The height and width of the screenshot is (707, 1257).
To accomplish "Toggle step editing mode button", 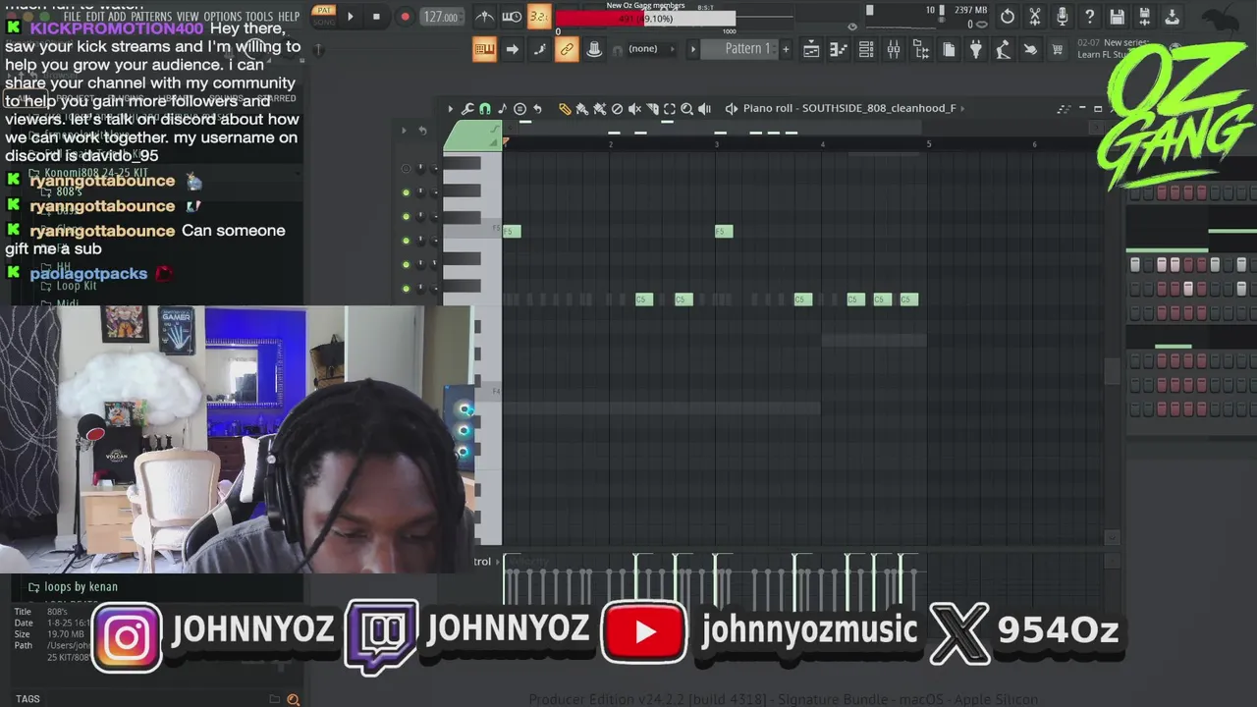I will click(539, 49).
